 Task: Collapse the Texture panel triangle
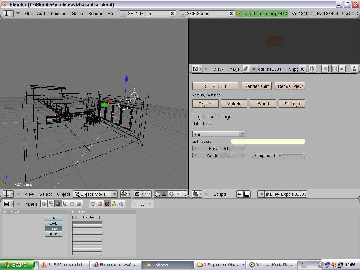tap(73, 212)
